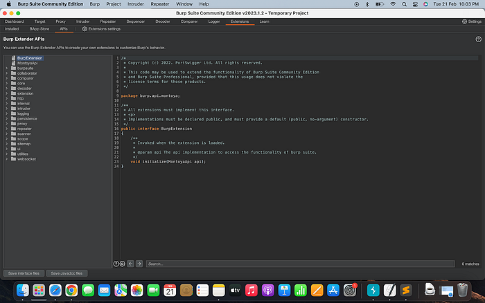Open search help icon beside search bar
This screenshot has height=303, width=485.
click(x=116, y=264)
